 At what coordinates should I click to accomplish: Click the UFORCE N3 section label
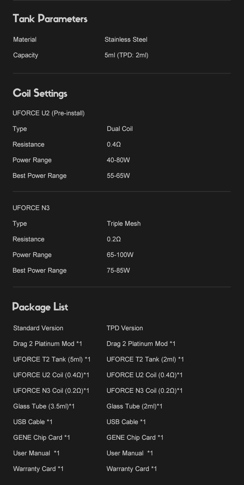pos(31,208)
